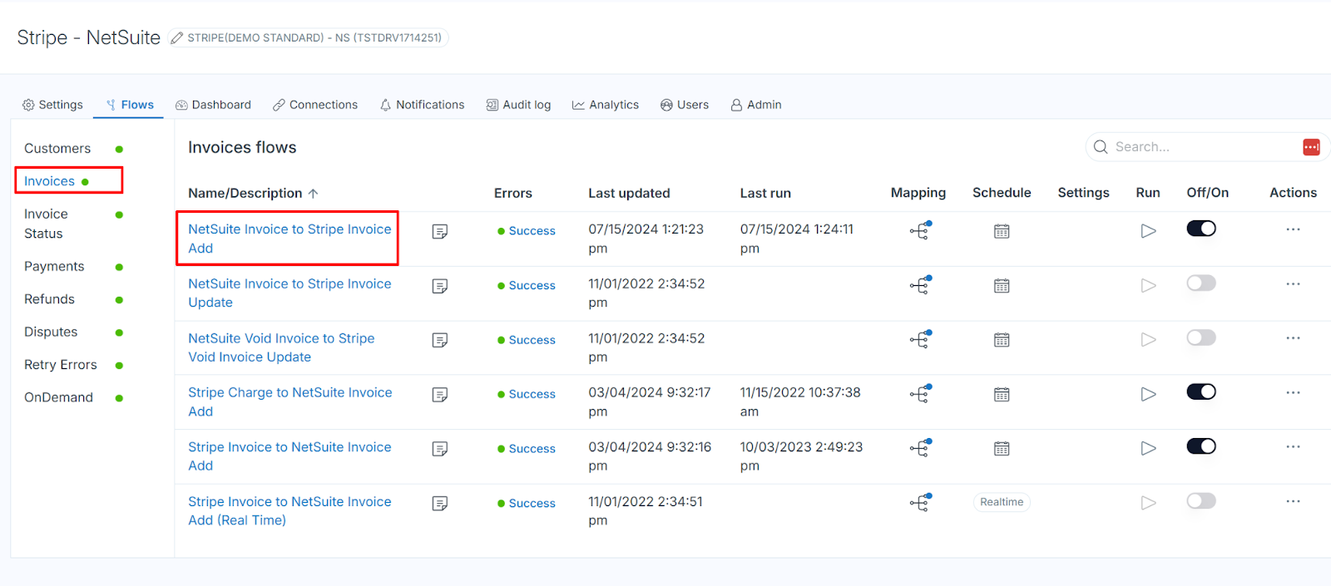Open description note for NetSuite Invoice to Stripe Invoice Add

pyautogui.click(x=440, y=231)
